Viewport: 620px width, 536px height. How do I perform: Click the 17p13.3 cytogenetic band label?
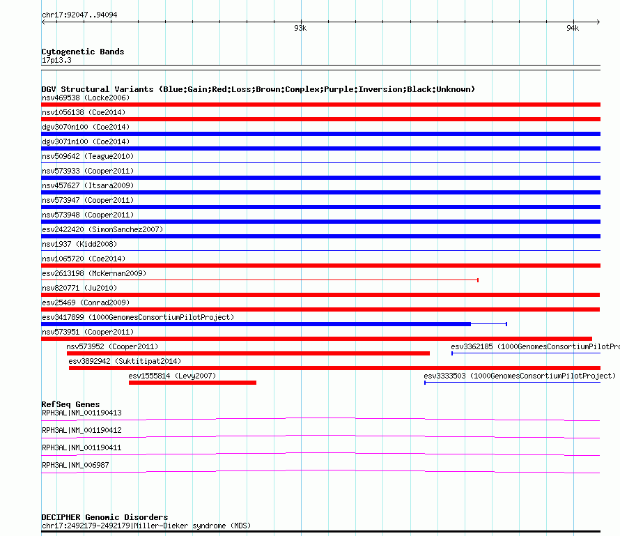click(x=56, y=60)
